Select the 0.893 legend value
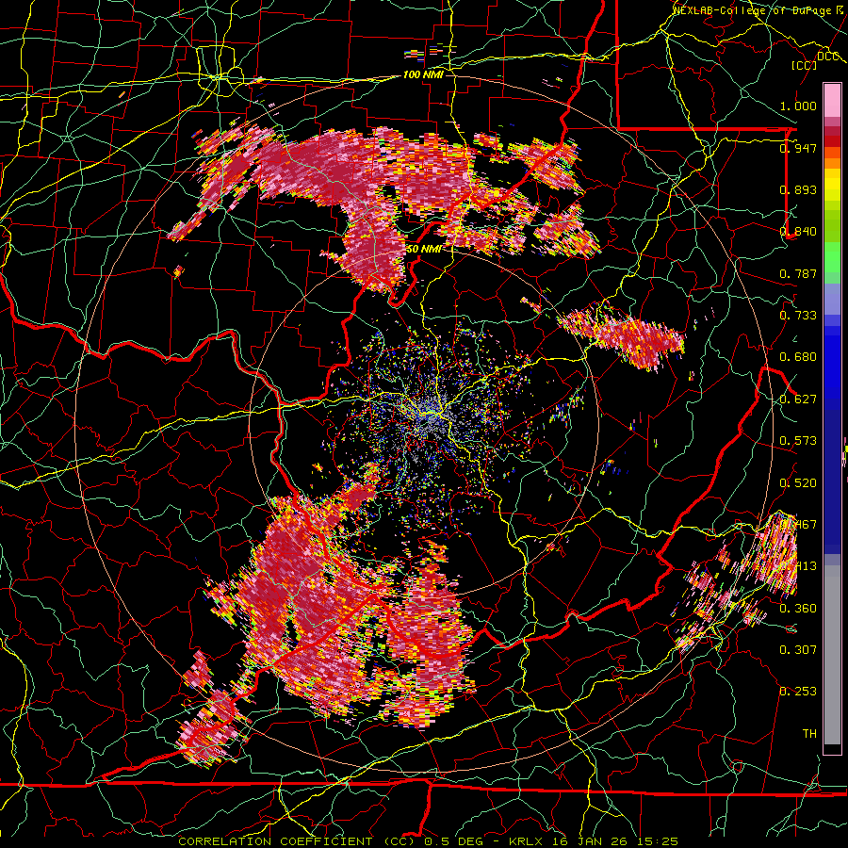The height and width of the screenshot is (848, 848). [798, 189]
